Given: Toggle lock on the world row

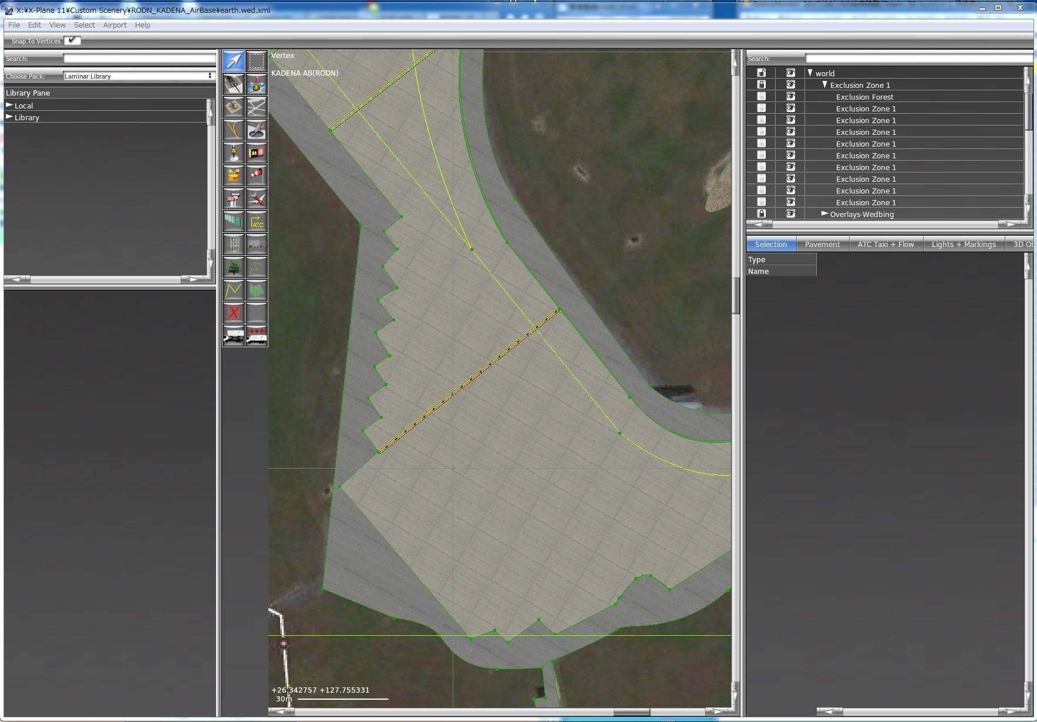Looking at the screenshot, I should (762, 73).
